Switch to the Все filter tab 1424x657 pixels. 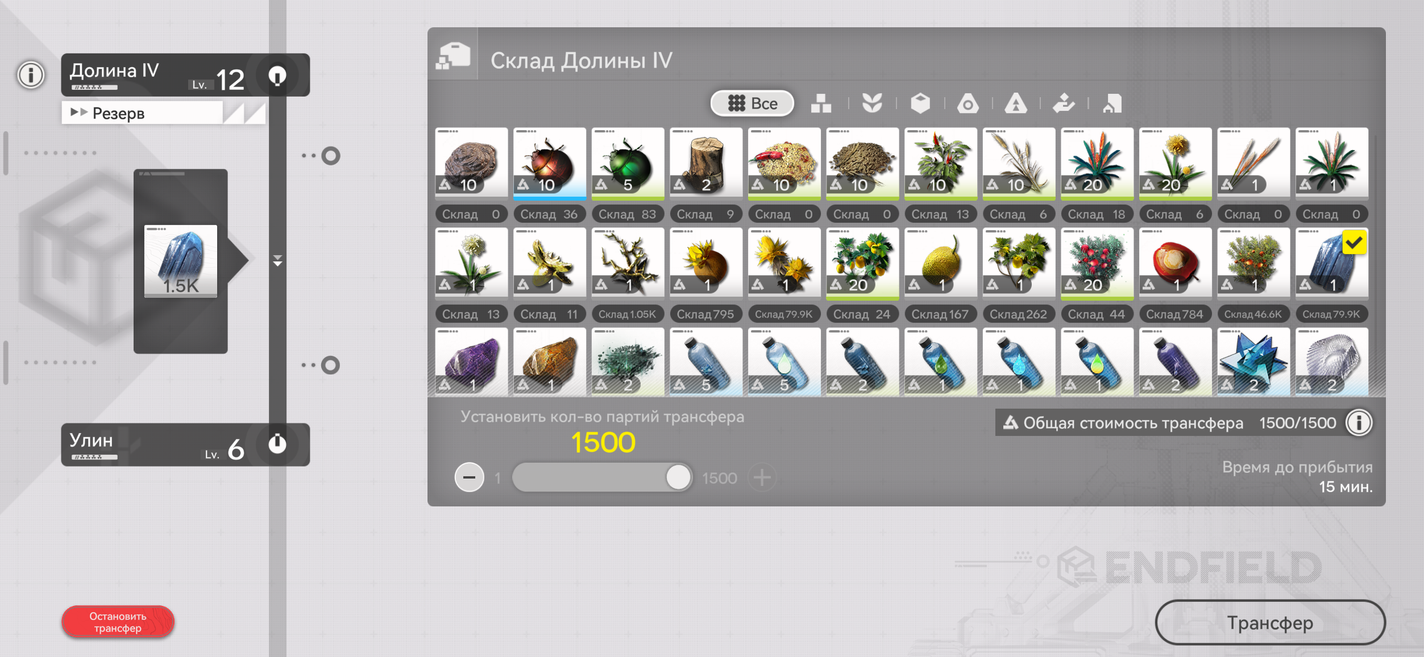[x=752, y=103]
